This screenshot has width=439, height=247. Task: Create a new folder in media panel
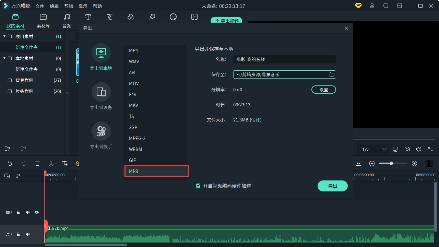click(x=7, y=149)
